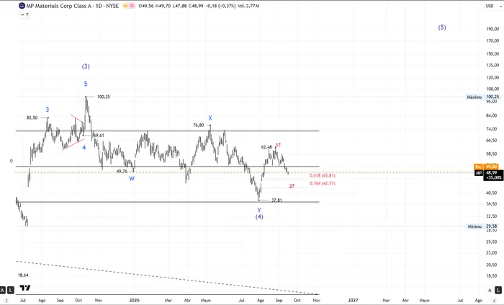Toggle the right log-scale L button
504x305 pixels.
tap(499, 290)
